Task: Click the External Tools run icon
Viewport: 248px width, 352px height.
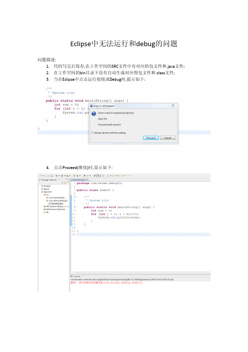Action: [x=67, y=176]
